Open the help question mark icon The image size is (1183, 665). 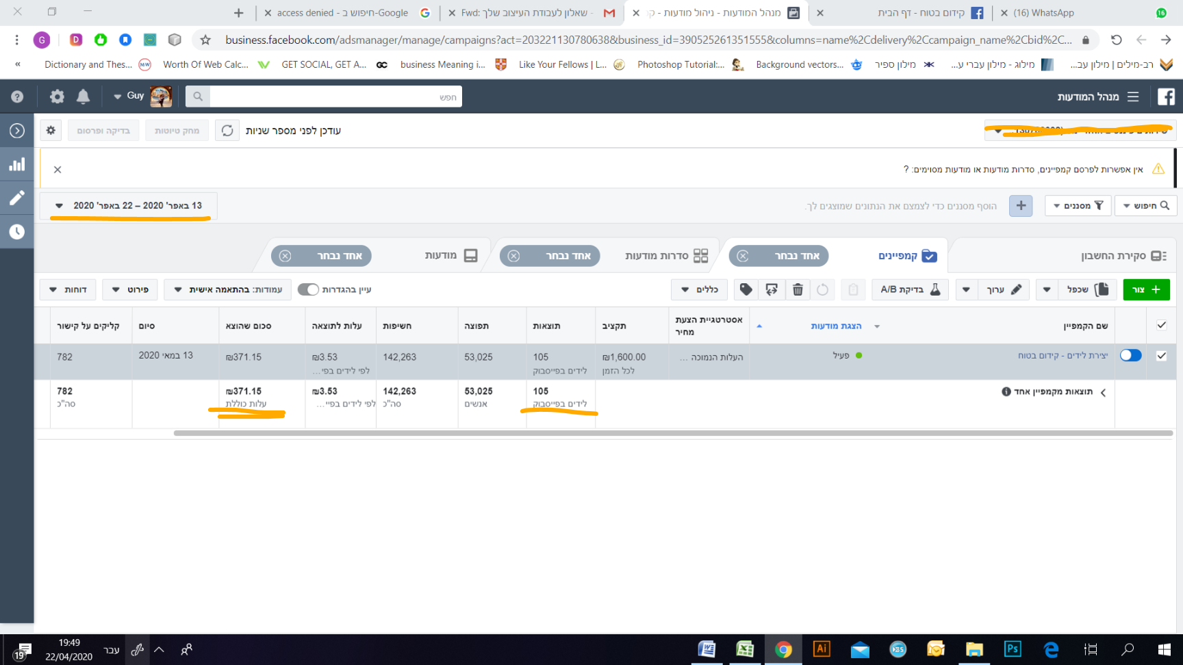pyautogui.click(x=17, y=96)
